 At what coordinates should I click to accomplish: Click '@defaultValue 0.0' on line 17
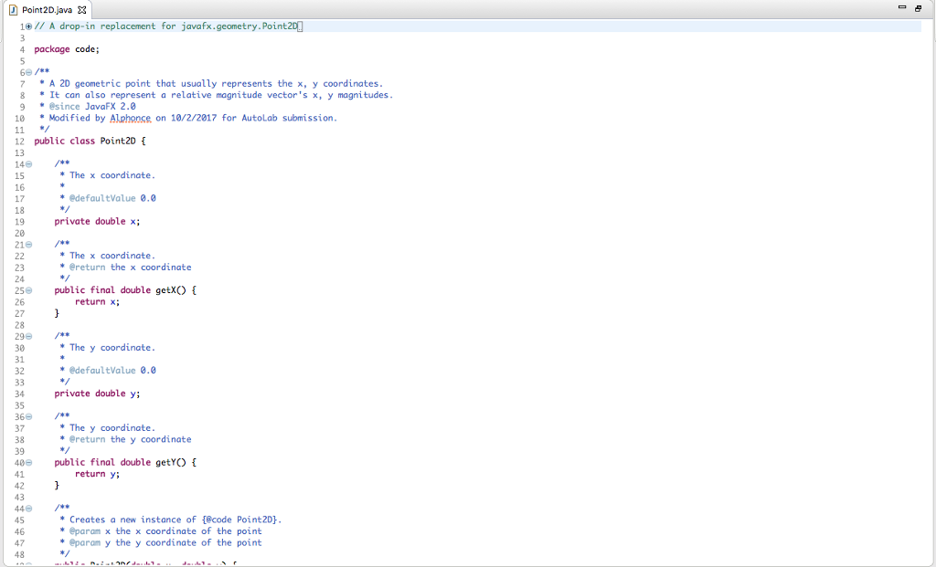112,198
